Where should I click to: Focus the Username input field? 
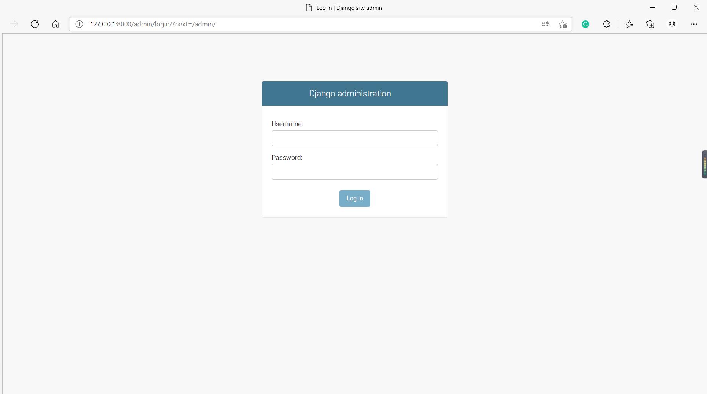[354, 138]
